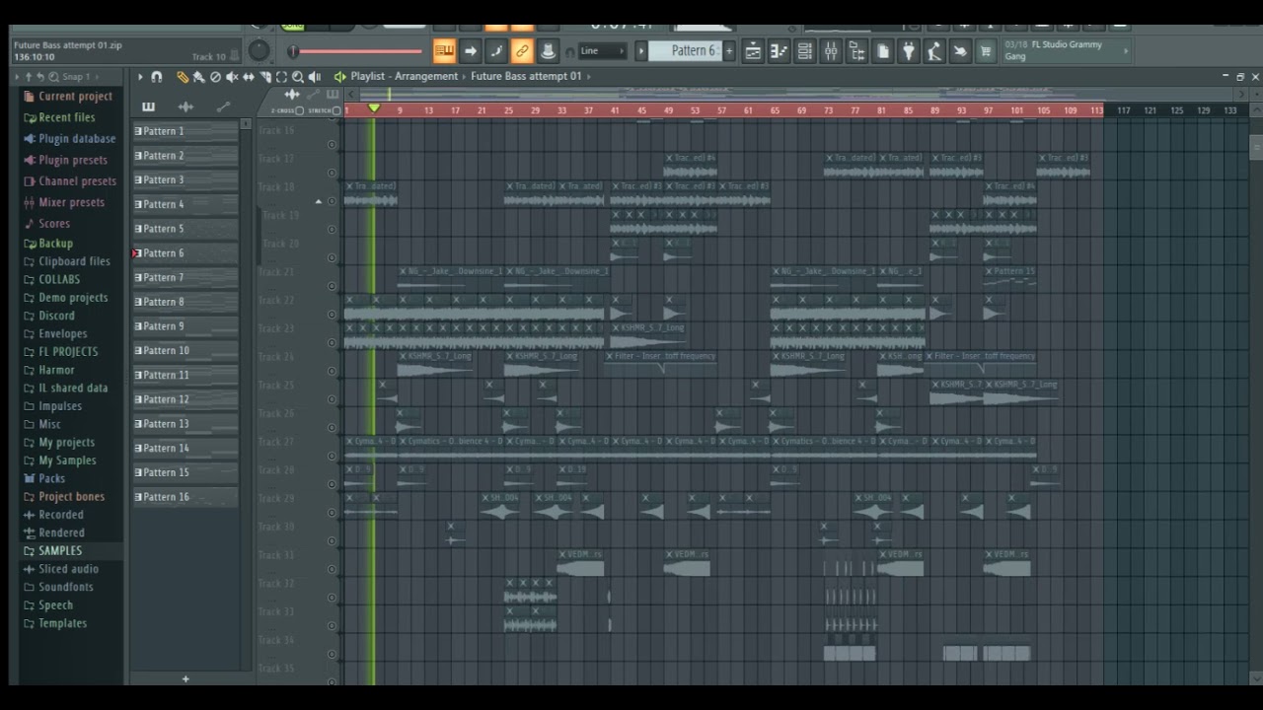
Task: Click the plus at bottom of picker
Action: 185,678
